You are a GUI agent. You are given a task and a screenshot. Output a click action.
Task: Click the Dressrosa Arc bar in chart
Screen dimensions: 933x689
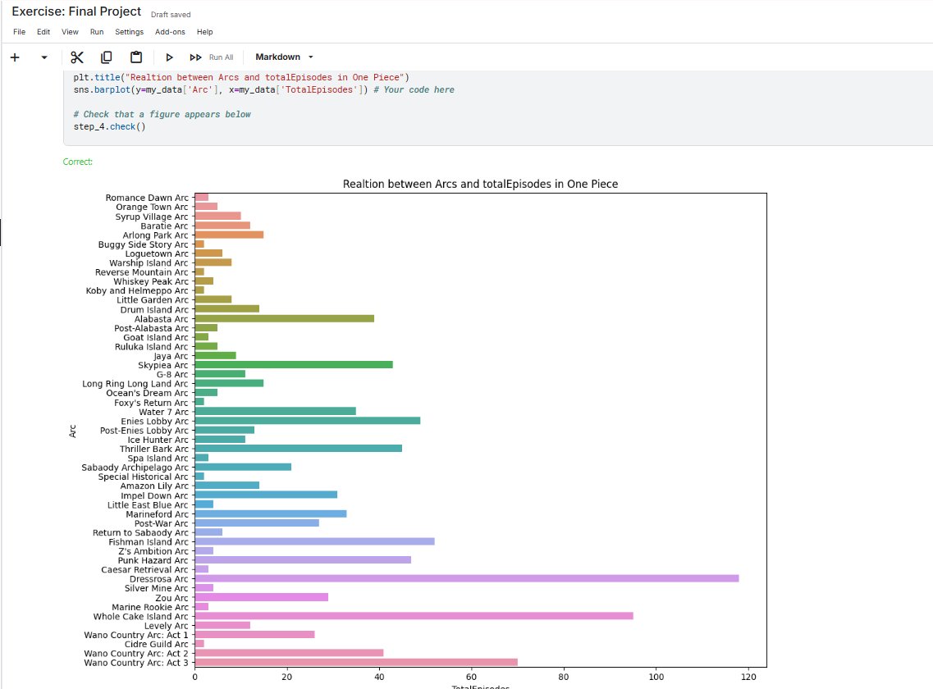[466, 578]
